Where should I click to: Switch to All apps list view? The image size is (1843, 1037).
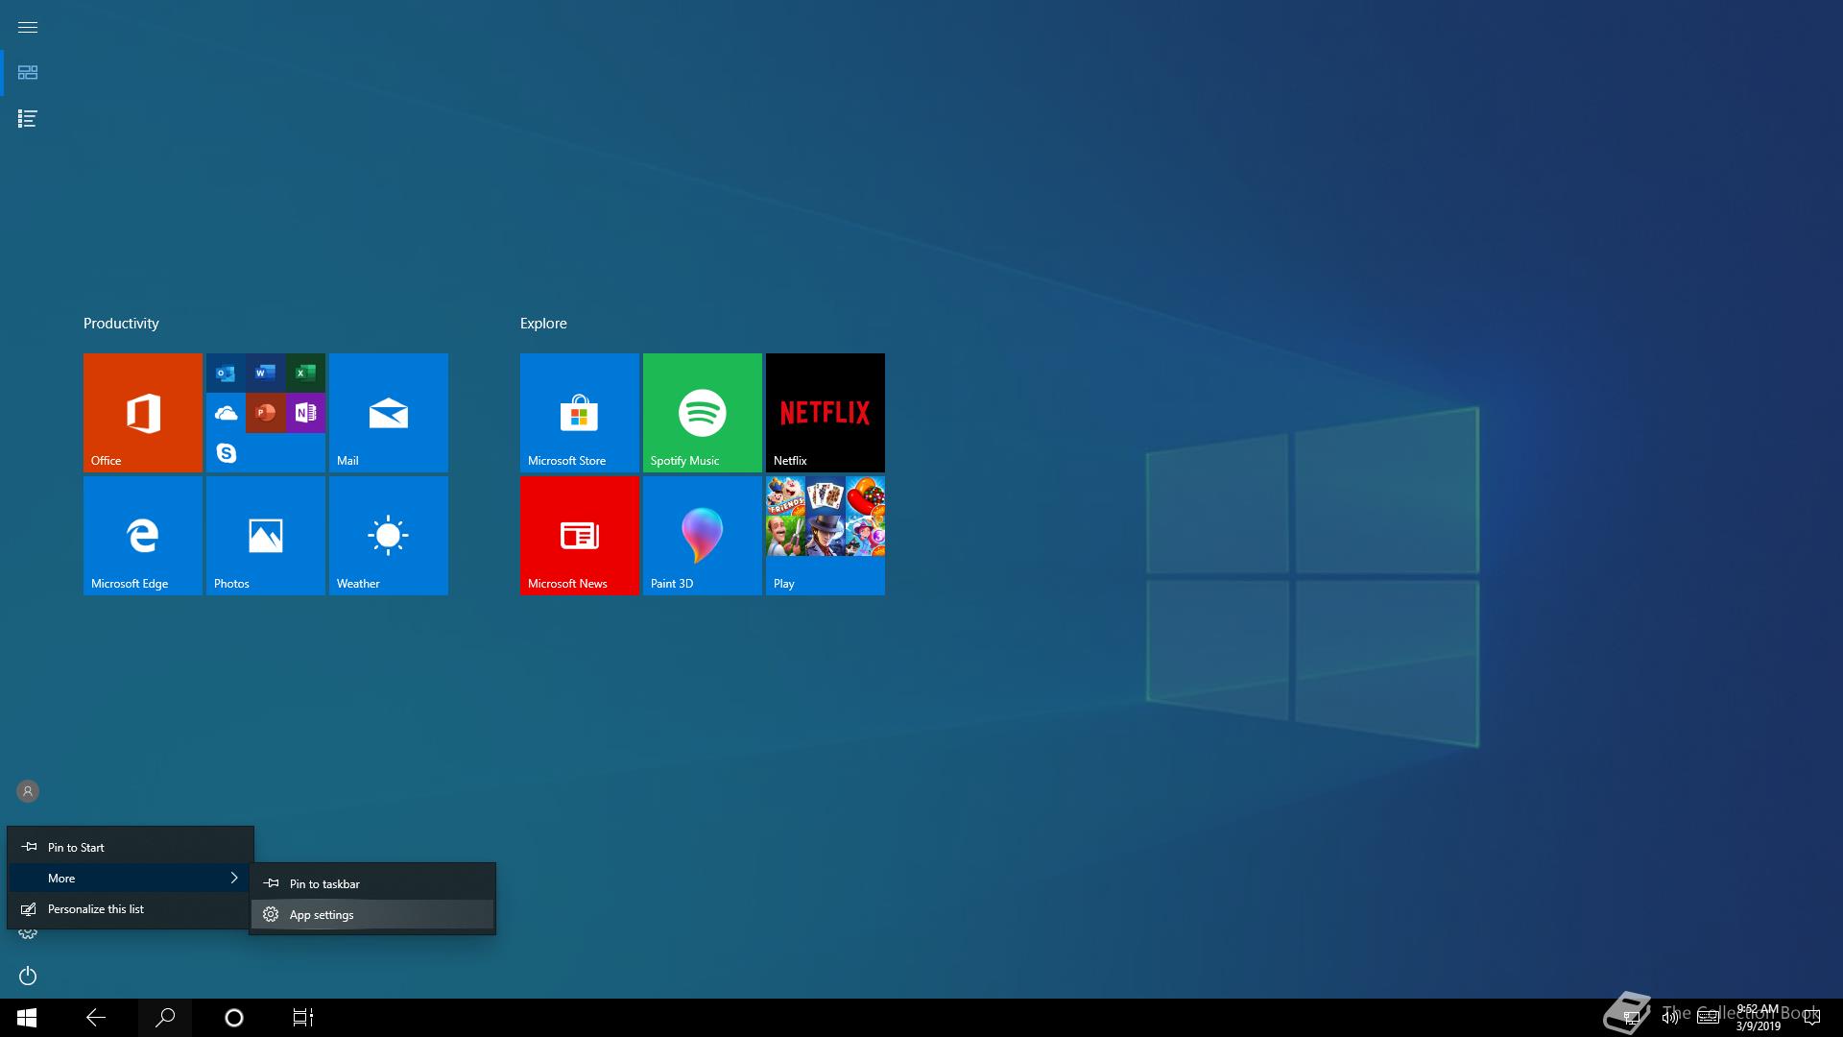pos(28,119)
